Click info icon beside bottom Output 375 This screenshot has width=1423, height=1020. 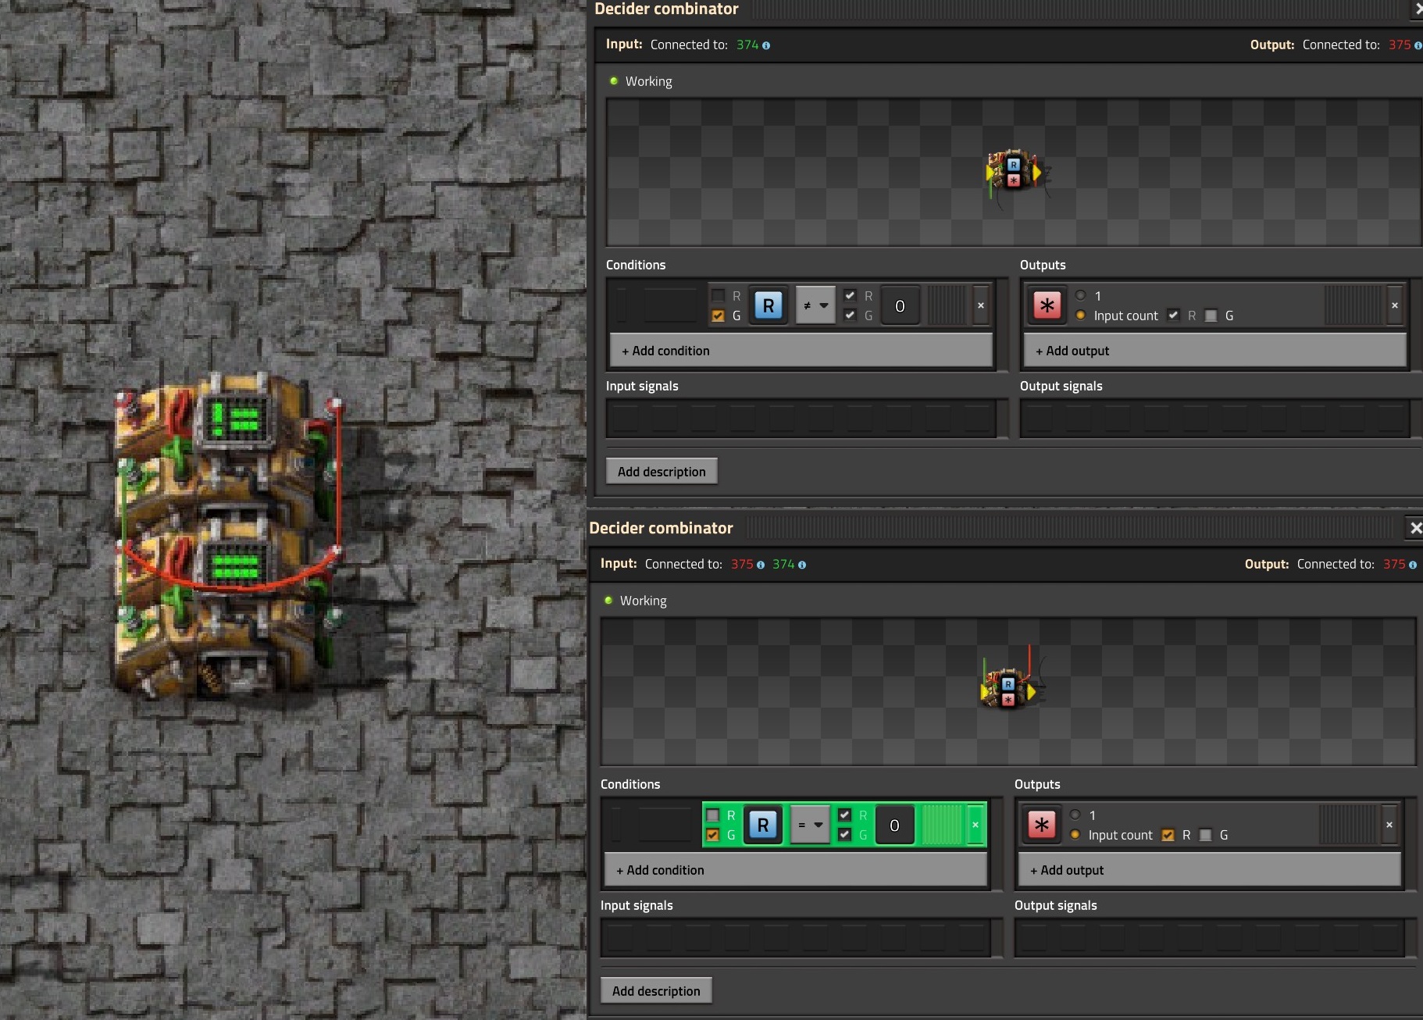click(1413, 565)
